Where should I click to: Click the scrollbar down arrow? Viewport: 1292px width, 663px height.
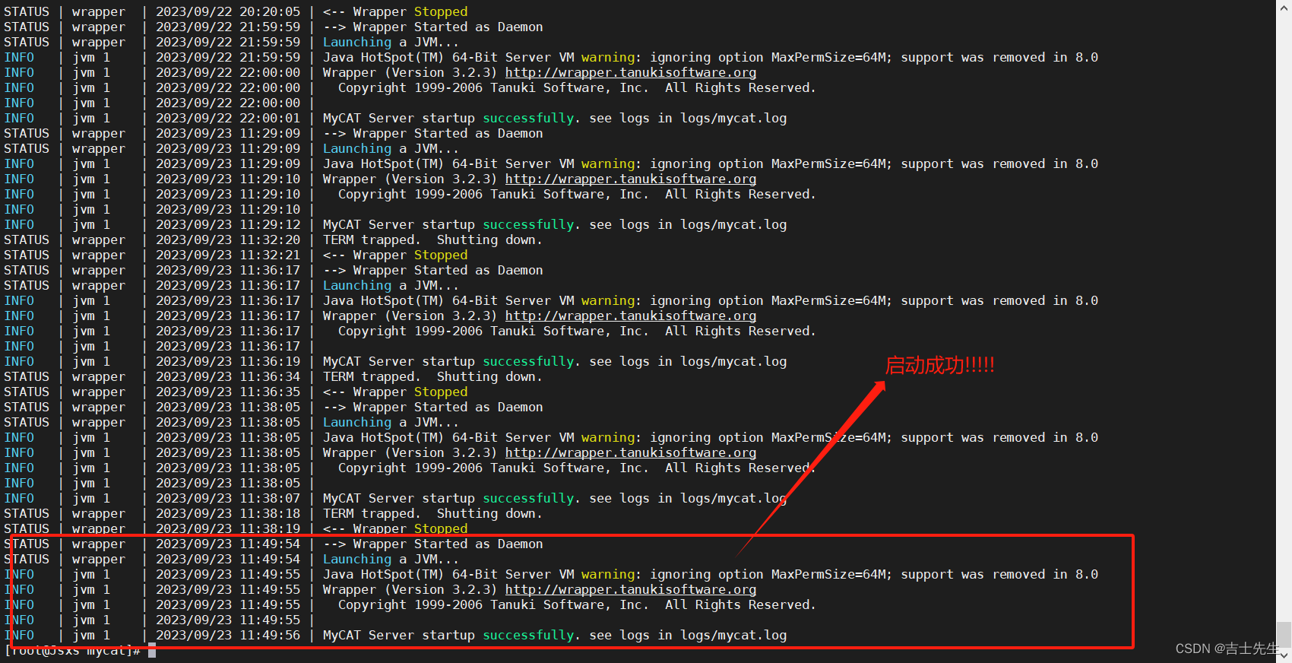1284,655
